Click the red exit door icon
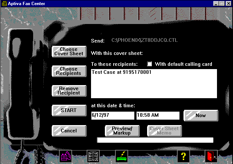This screenshot has width=233, height=164. 211,156
